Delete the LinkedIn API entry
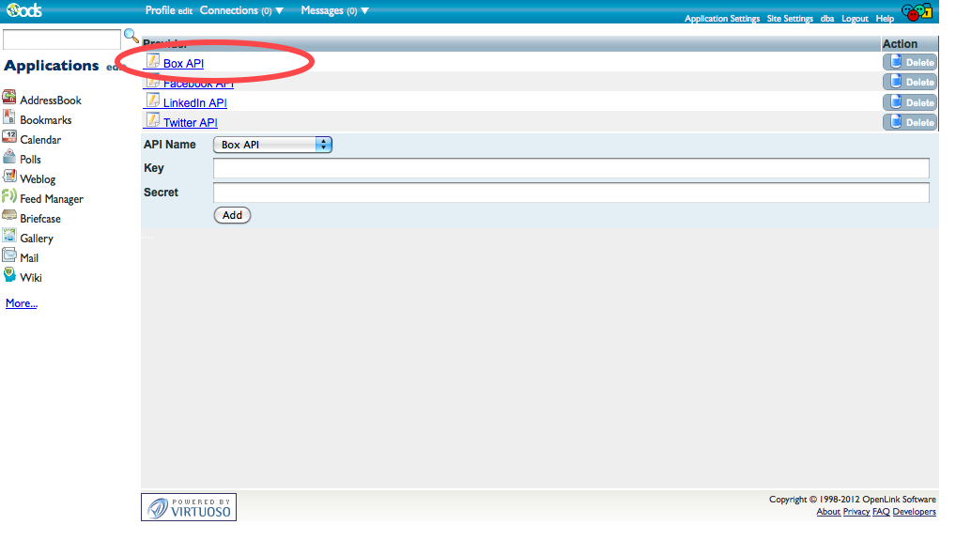The height and width of the screenshot is (540, 956). coord(910,102)
